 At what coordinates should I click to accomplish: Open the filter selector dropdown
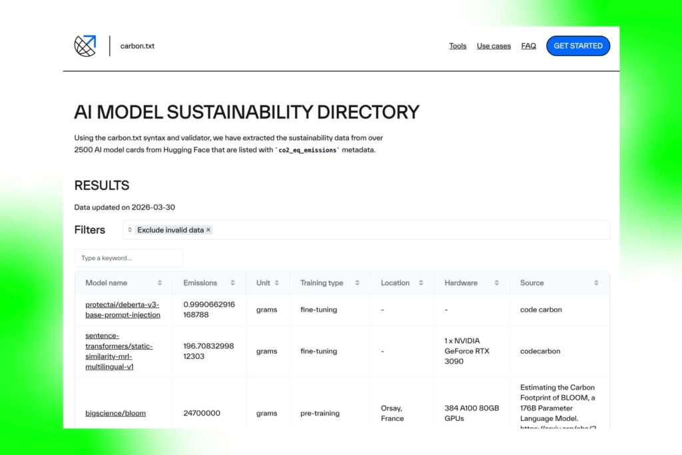point(131,229)
